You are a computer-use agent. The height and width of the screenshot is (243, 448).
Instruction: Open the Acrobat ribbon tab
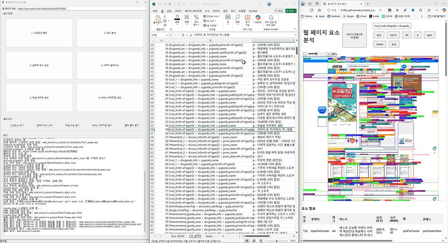tap(253, 11)
